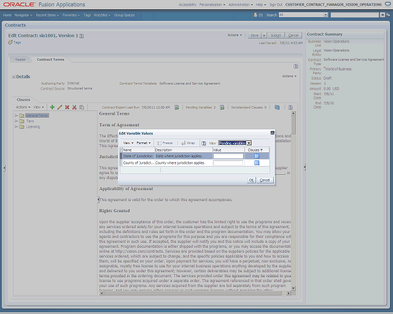This screenshot has height=314, width=393.
Task: Open the Recent Items menu
Action: coord(47,15)
